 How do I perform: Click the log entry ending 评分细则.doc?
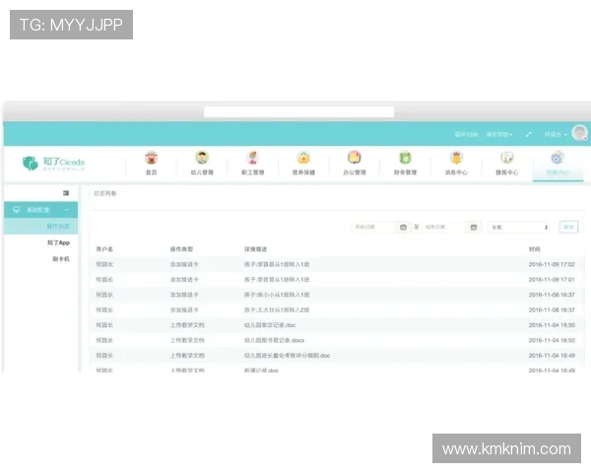[287, 356]
